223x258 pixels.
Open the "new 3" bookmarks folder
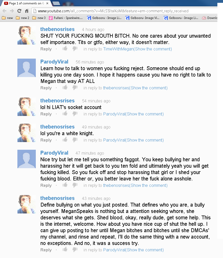click(x=39, y=18)
